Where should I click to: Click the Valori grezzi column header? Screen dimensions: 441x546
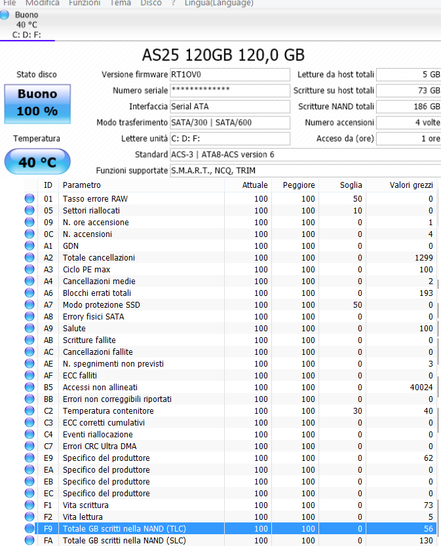(x=401, y=185)
